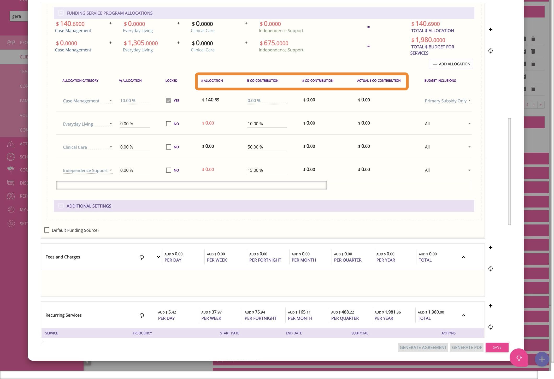Image resolution: width=554 pixels, height=379 pixels.
Task: Click the Save button
Action: click(x=497, y=347)
